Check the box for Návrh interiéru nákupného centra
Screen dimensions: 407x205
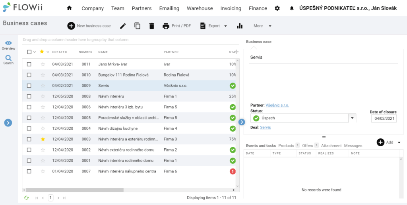[x=29, y=171]
